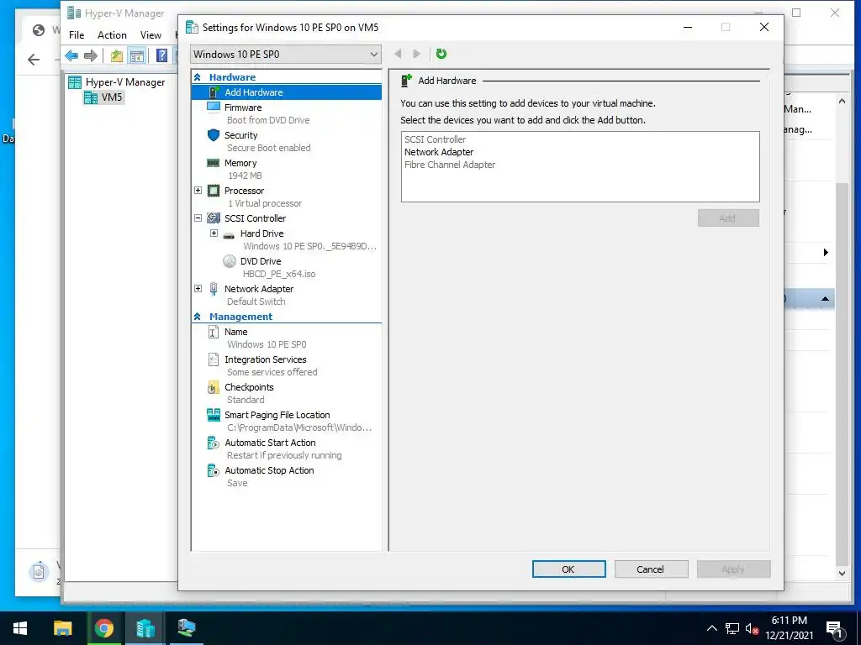Image resolution: width=861 pixels, height=645 pixels.
Task: Click the Hard Drive icon
Action: pyautogui.click(x=229, y=235)
